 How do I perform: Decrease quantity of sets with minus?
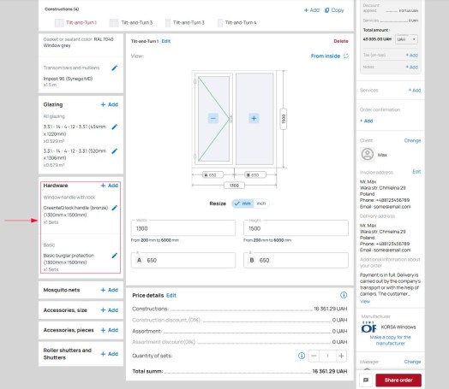[314, 356]
